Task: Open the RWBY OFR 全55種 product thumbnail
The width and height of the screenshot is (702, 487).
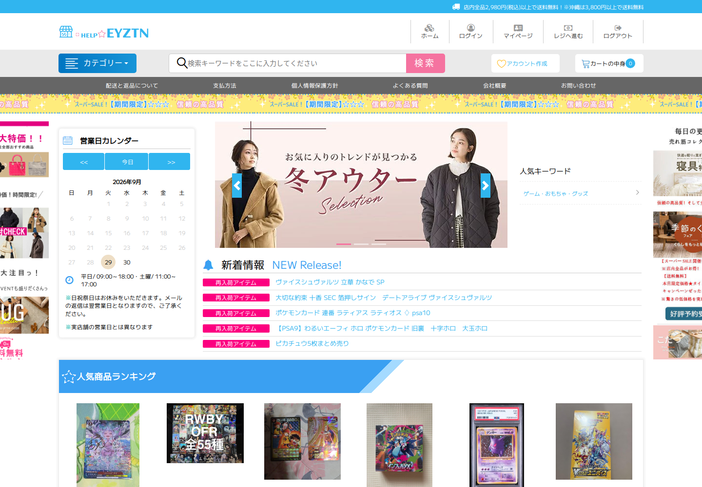Action: point(205,433)
